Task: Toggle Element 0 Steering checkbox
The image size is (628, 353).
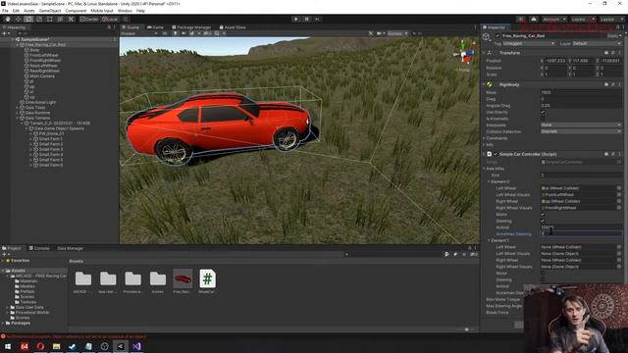Action: 543,221
